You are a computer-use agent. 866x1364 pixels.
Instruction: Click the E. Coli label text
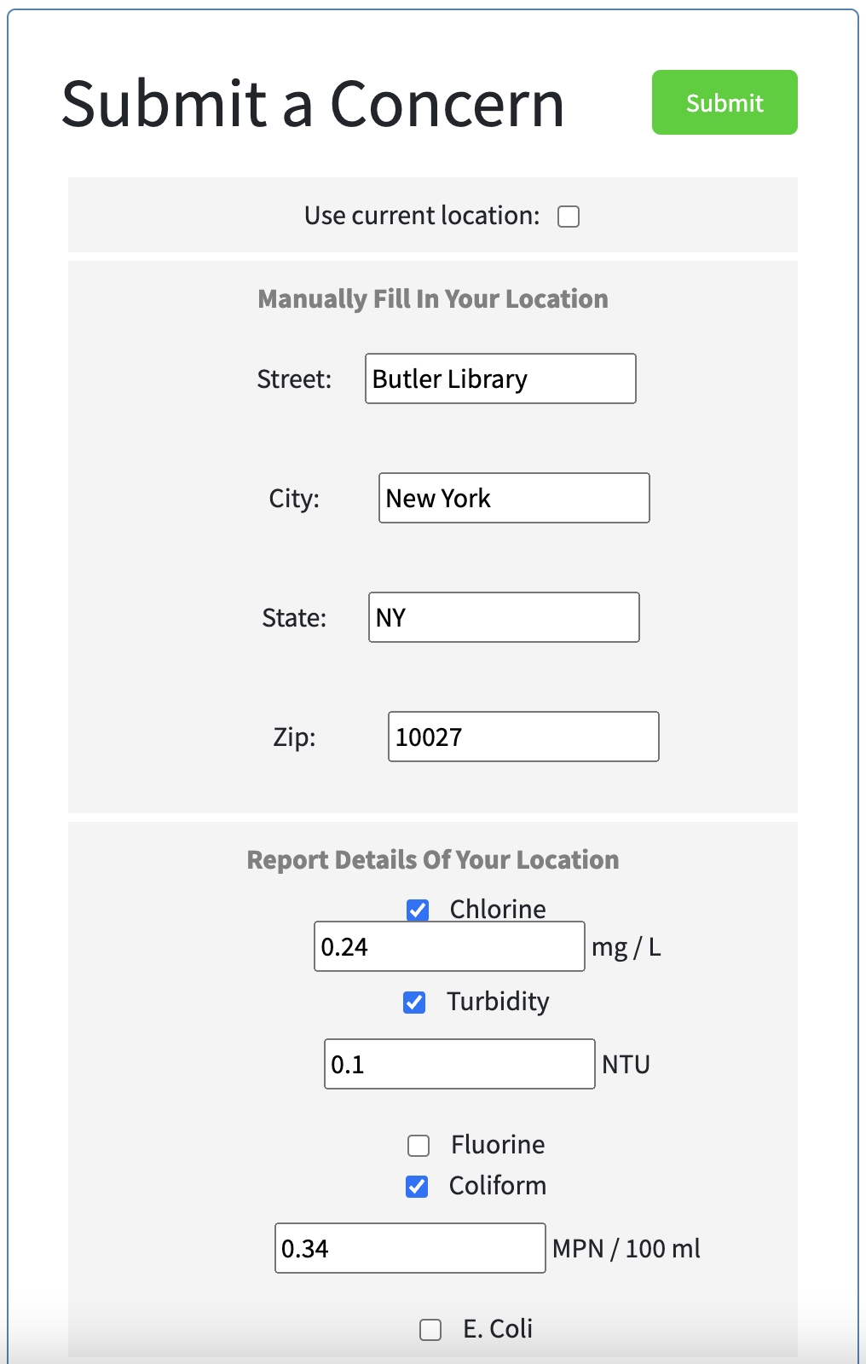498,1328
